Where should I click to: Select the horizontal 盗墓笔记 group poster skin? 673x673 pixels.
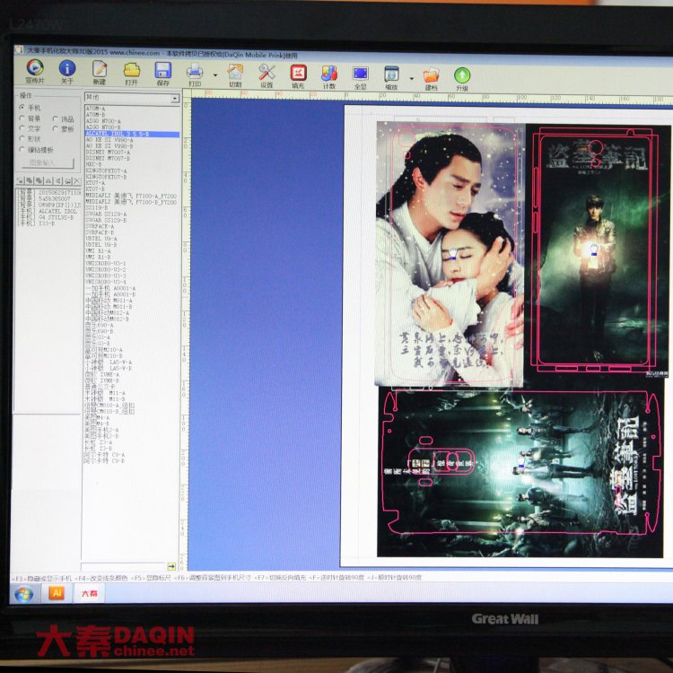point(520,471)
